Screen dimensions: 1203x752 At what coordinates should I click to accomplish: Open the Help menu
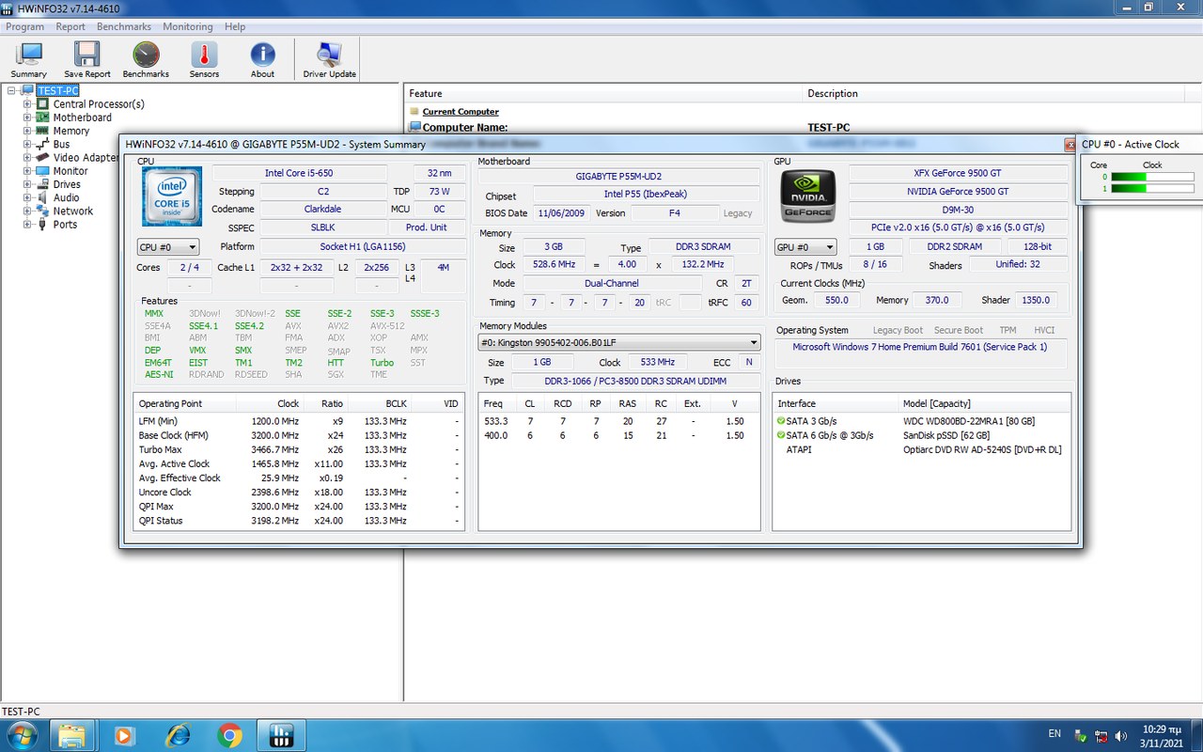coord(235,27)
